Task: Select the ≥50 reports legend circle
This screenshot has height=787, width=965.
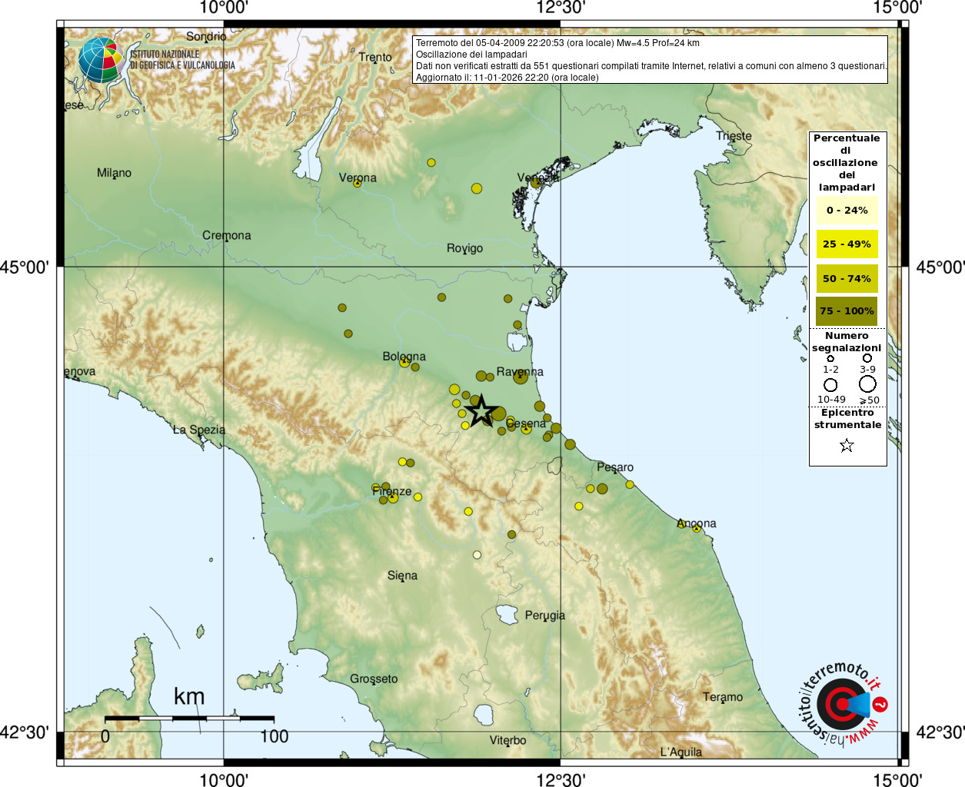Action: pos(867,384)
